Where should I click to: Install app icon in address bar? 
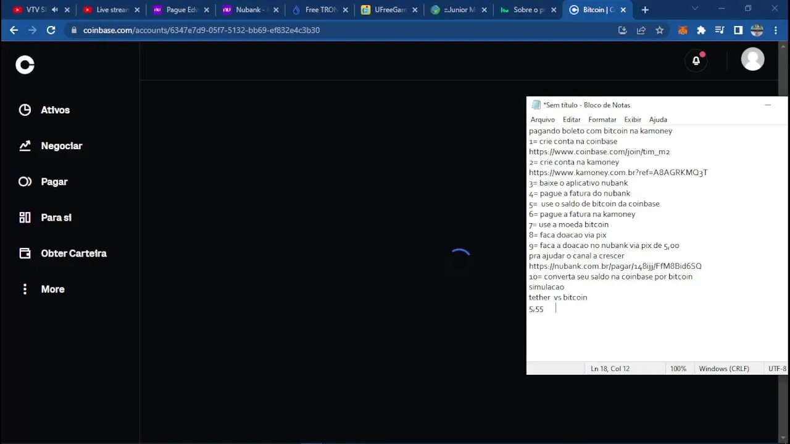pyautogui.click(x=622, y=30)
